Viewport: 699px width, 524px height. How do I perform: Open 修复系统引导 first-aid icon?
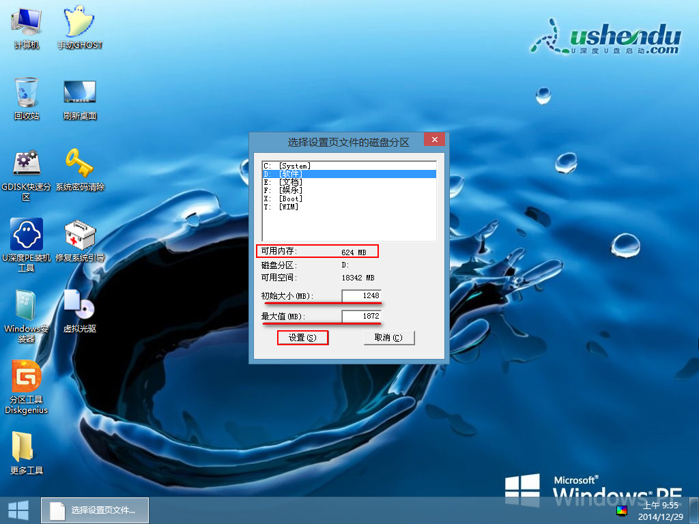click(79, 241)
